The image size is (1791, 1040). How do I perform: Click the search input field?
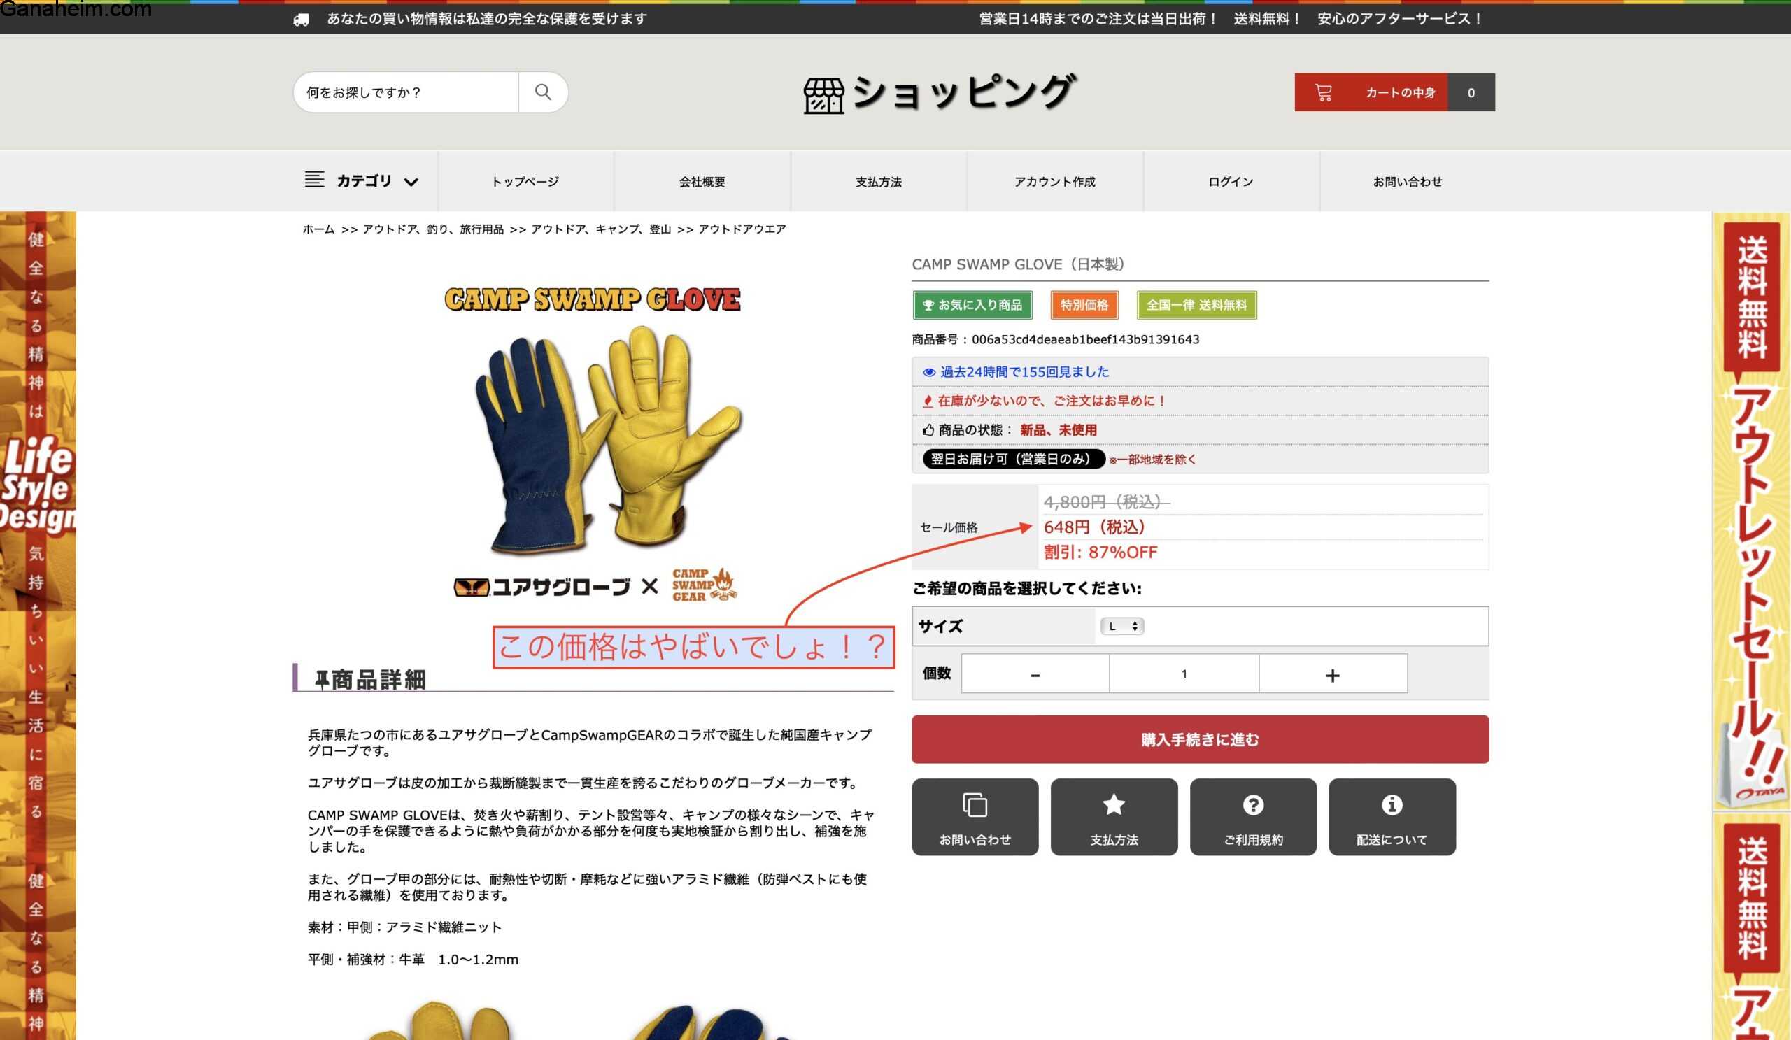click(x=406, y=92)
